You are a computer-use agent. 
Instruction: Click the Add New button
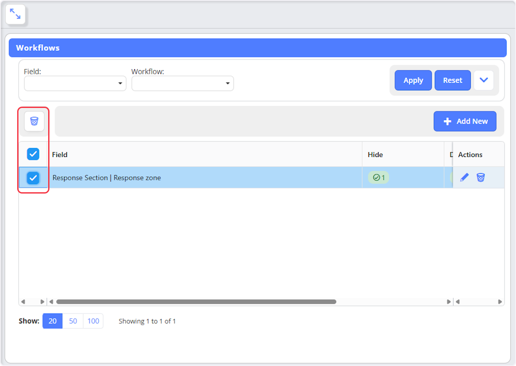(465, 121)
